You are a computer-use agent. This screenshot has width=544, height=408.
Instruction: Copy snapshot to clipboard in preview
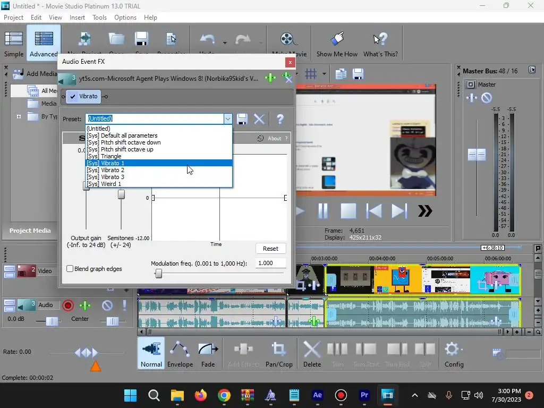(x=341, y=74)
